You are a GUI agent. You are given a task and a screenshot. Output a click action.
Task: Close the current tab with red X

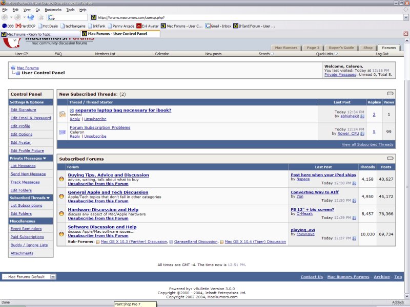405,34
